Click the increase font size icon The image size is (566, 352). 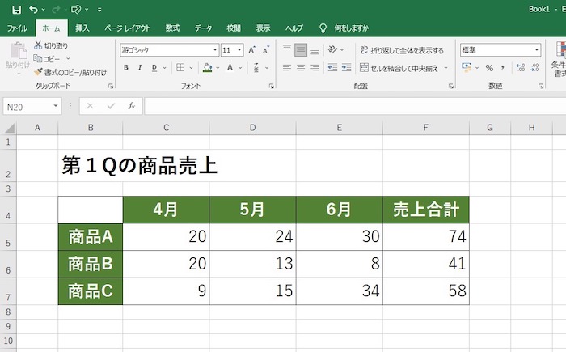(252, 50)
